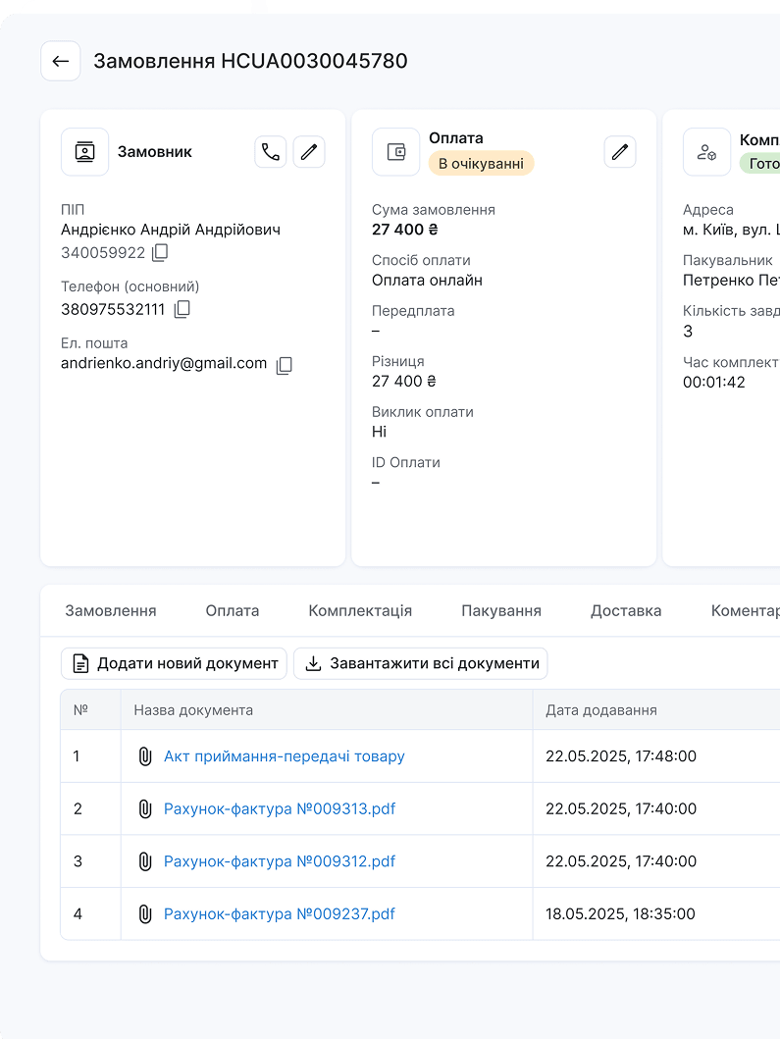Screen dimensions: 780x1039
Task: Go back using the arrow button
Action: 60,61
